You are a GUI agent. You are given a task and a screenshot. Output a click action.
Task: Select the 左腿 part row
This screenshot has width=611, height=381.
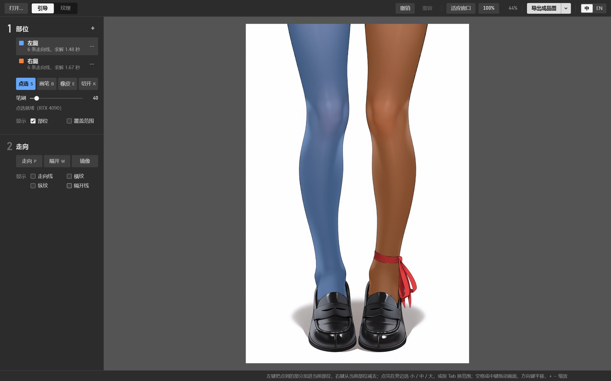tap(57, 46)
